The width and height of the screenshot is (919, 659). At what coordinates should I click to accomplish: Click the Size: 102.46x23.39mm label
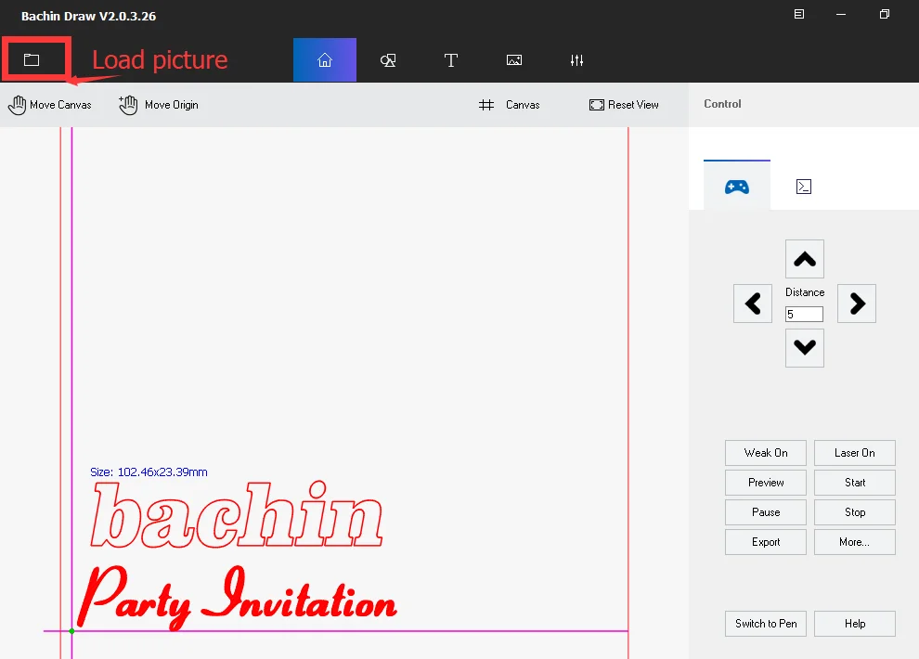(x=149, y=472)
